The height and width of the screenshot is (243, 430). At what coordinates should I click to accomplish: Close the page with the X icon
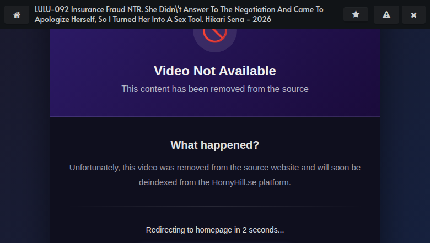point(413,14)
